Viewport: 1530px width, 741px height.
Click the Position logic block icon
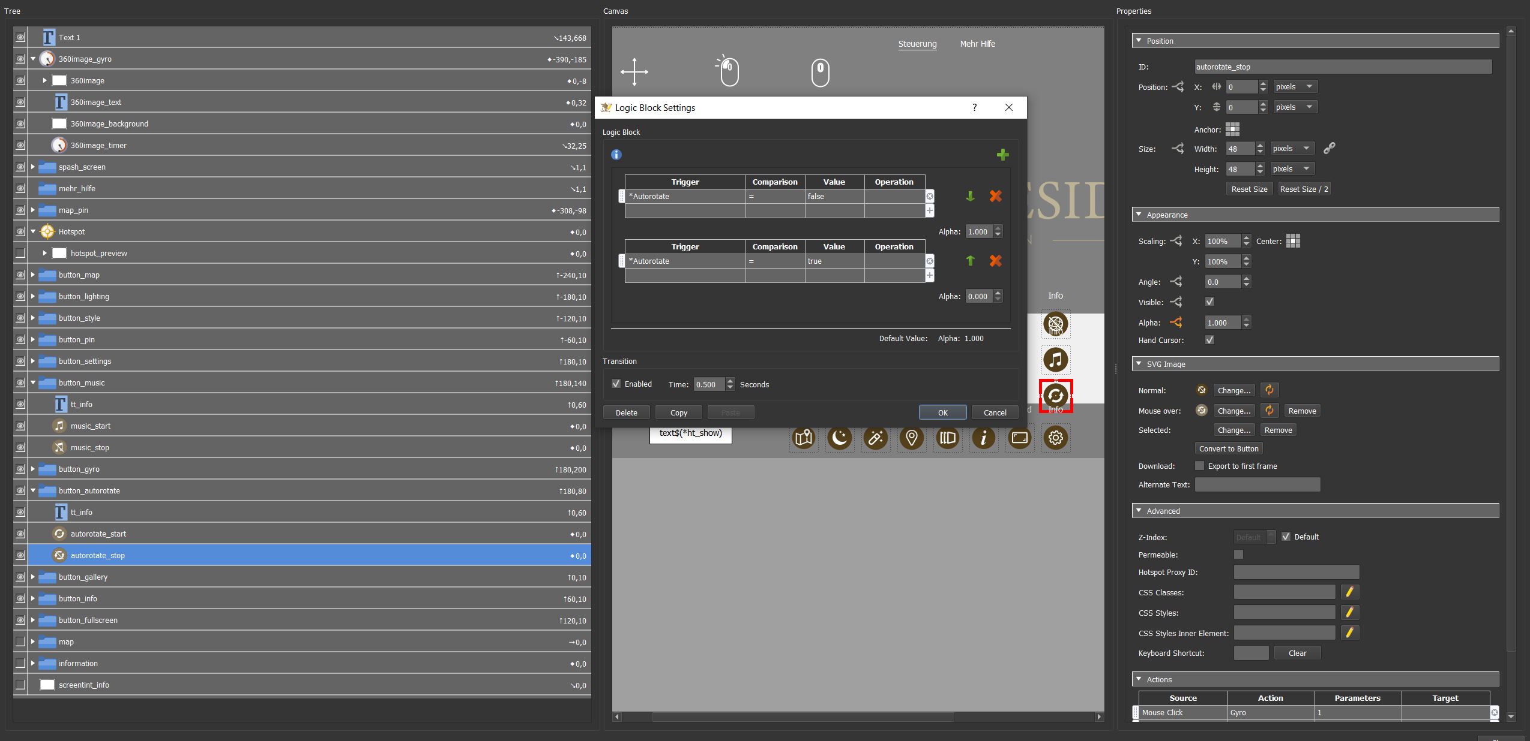(x=1178, y=87)
